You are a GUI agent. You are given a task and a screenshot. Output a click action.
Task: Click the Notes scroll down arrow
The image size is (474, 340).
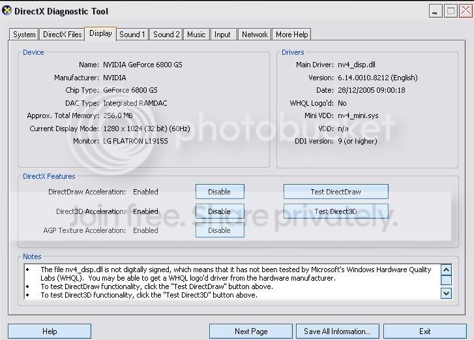pos(447,293)
